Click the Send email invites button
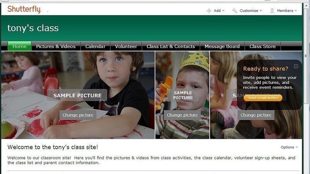Viewport: 310px width, 174px height. pos(263,98)
